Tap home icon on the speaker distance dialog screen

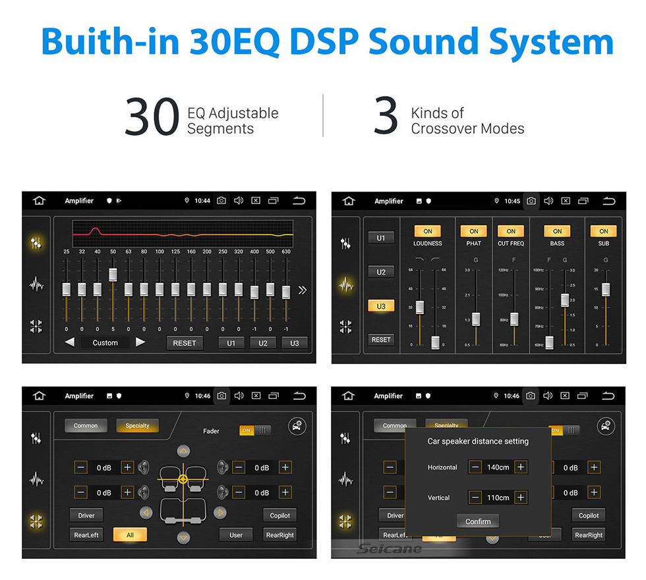tap(348, 396)
